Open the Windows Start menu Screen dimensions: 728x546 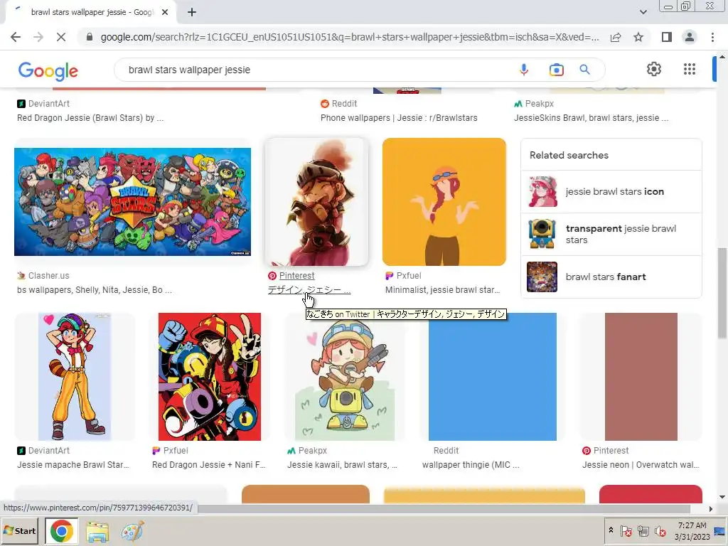click(20, 530)
